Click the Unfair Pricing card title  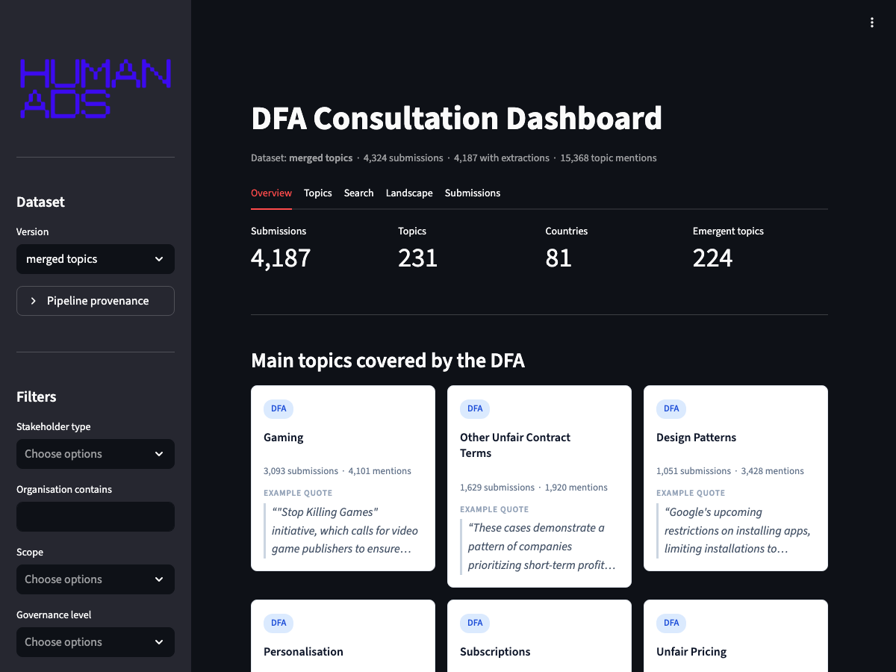tap(691, 652)
